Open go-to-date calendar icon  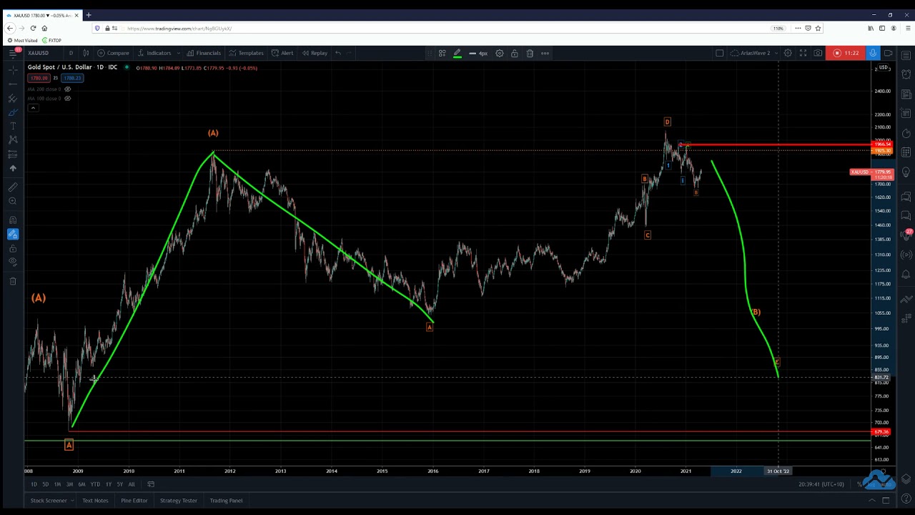[x=151, y=484]
